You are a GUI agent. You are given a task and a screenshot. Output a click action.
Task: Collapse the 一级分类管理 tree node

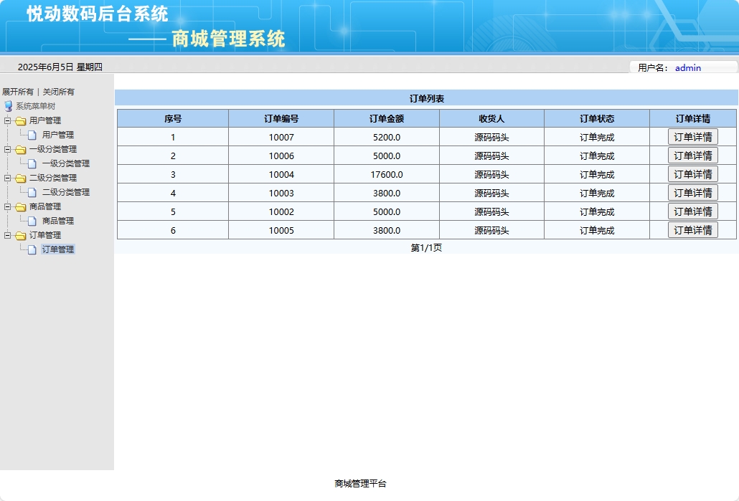(8, 149)
